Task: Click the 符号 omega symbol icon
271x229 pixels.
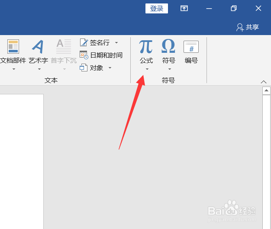Action: [168, 46]
